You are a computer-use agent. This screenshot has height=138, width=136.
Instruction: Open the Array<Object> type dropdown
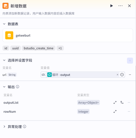[88, 102]
